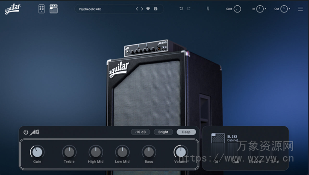Open the tuner
The image size is (309, 175).
(208, 9)
